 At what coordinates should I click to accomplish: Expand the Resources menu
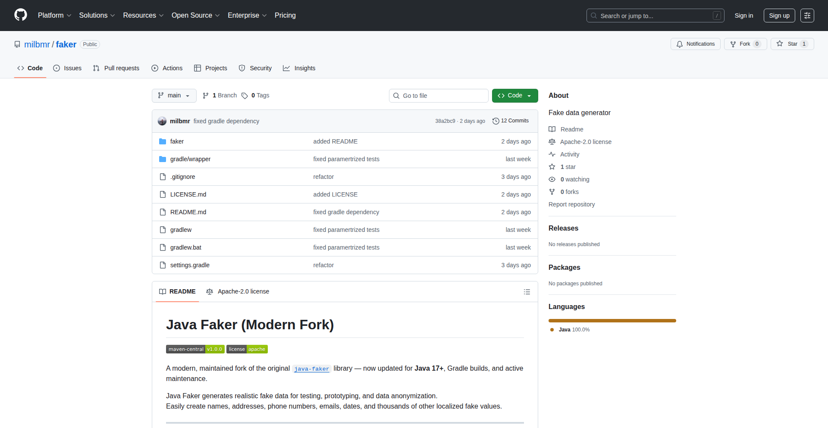[x=143, y=16]
